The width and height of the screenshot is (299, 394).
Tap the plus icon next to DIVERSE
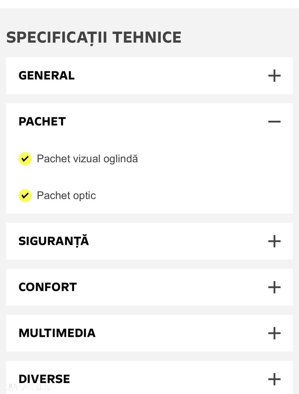pos(274,379)
